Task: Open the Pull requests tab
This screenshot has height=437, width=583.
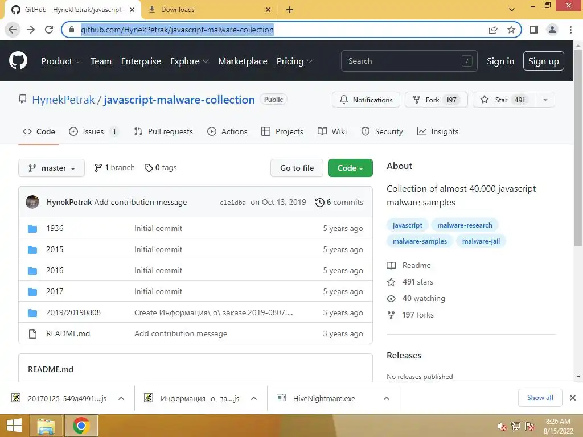Action: [x=163, y=131]
